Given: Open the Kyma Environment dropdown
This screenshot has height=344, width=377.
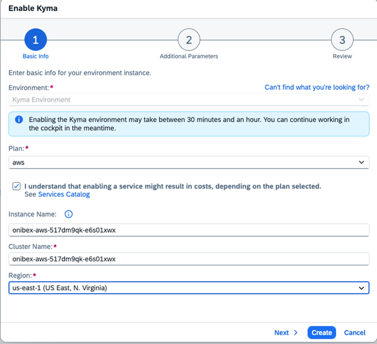Looking at the screenshot, I should point(188,100).
